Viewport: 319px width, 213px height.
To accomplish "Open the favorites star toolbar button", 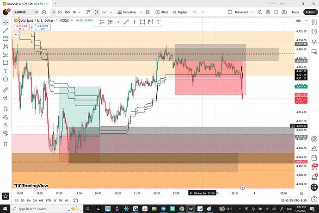I will [6, 196].
